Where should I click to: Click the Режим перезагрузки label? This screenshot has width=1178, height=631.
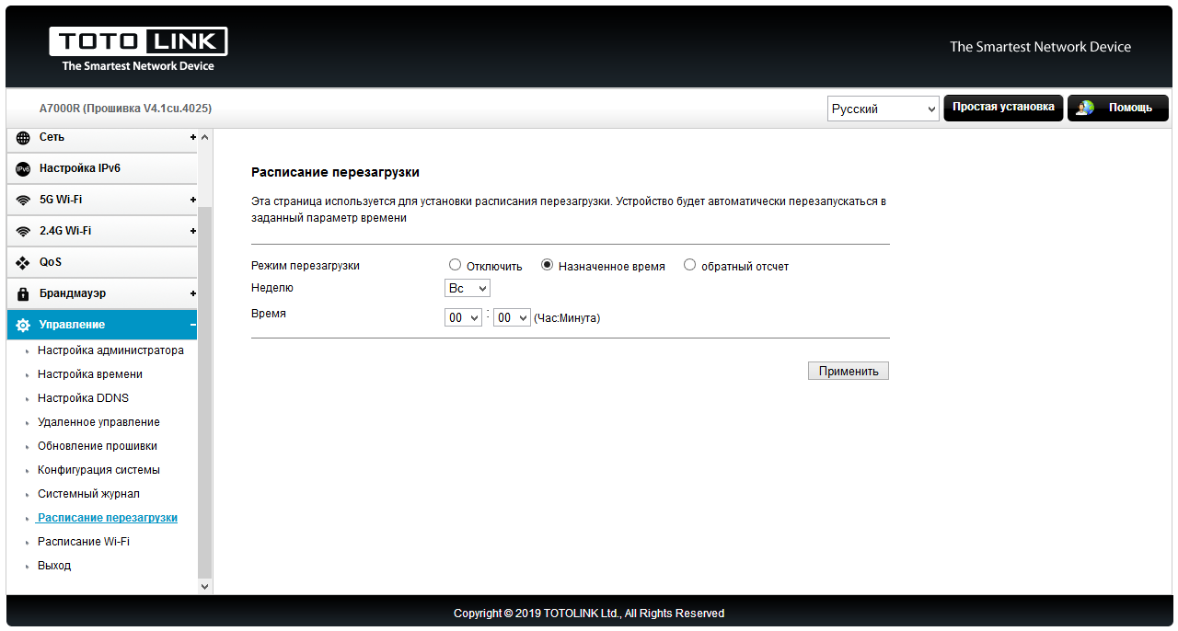pos(306,265)
